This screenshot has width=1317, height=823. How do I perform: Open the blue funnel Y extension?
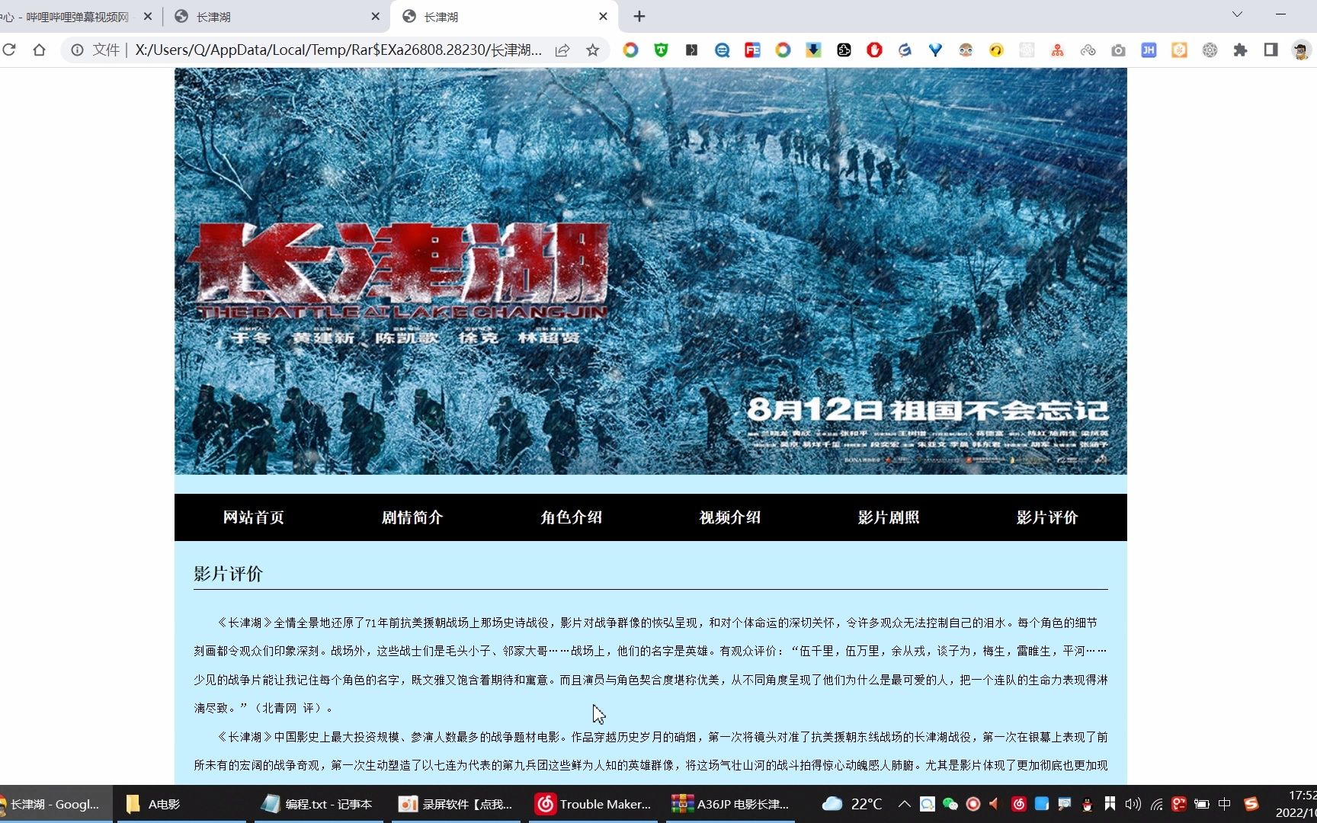pos(935,50)
